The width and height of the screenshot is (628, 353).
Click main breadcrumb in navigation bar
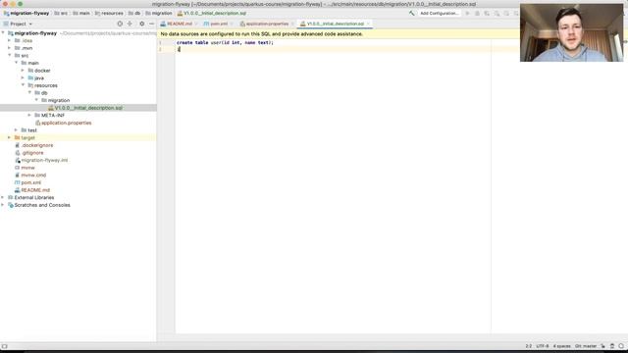click(x=81, y=13)
